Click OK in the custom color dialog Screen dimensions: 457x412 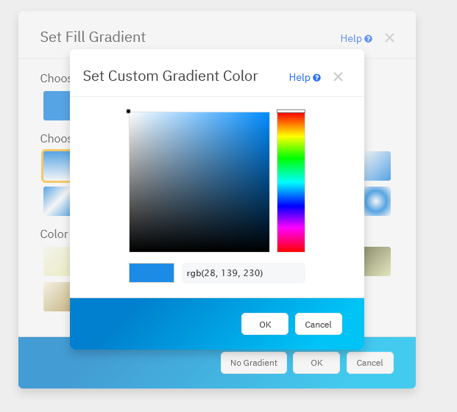(265, 324)
